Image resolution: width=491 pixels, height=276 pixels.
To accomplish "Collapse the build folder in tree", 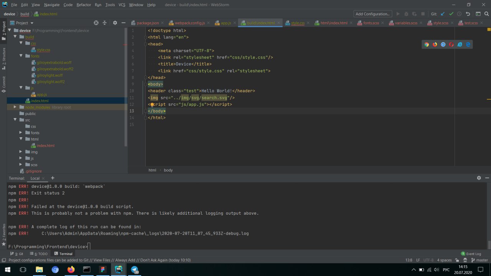I will pos(15,37).
